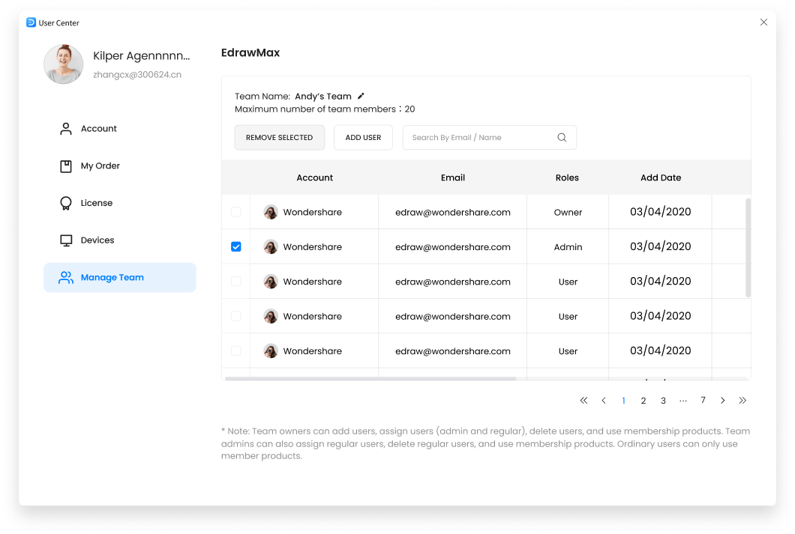Click the avatar in the Owner row
Screen dimensions: 795x534
pyautogui.click(x=271, y=212)
